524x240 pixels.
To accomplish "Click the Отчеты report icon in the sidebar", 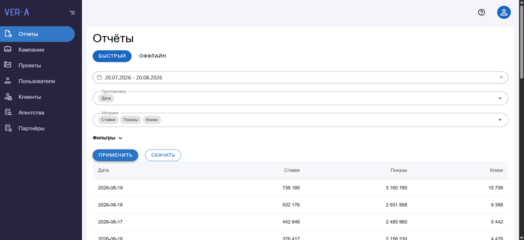I will (8, 34).
